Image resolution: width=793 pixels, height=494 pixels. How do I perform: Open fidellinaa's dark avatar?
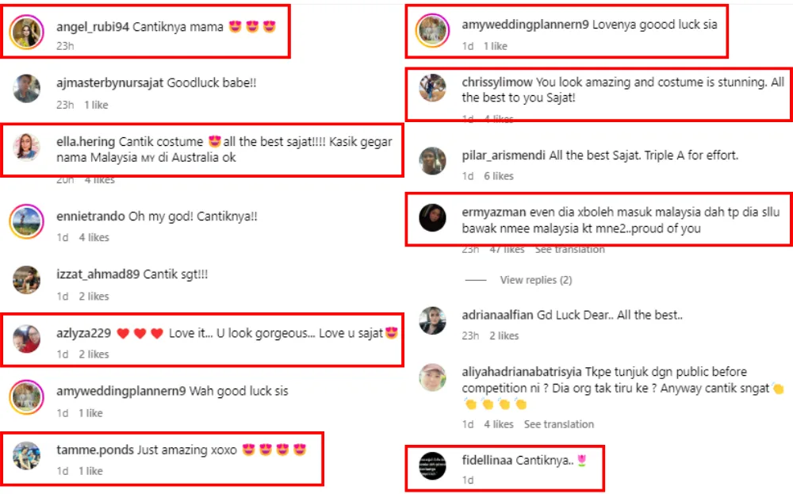[432, 465]
